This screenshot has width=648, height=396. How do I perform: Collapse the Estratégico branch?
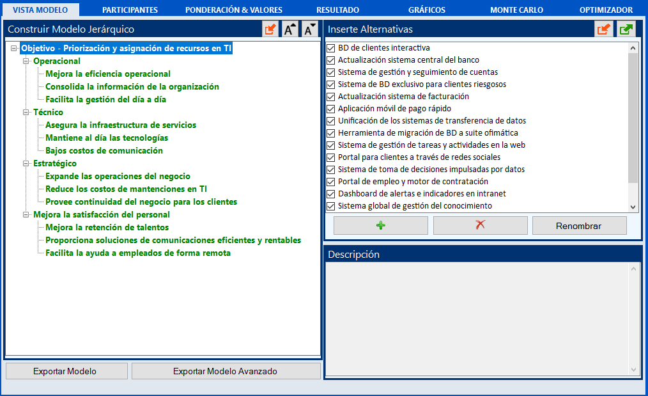26,163
